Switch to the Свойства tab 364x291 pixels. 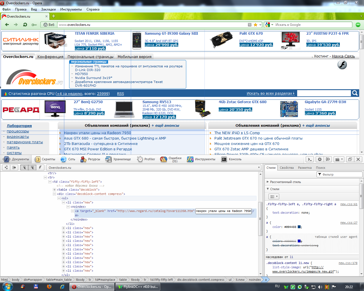(287, 168)
